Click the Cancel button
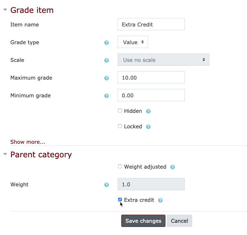Screen dimensions: 247x235 pyautogui.click(x=179, y=221)
